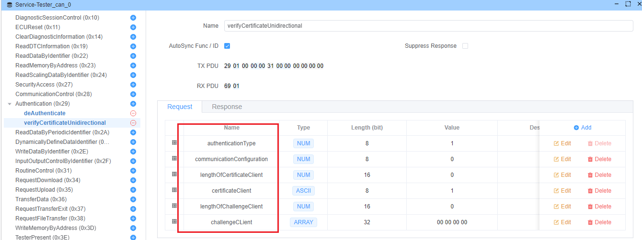Click plus icon beside TransferData (0x36)

click(133, 199)
